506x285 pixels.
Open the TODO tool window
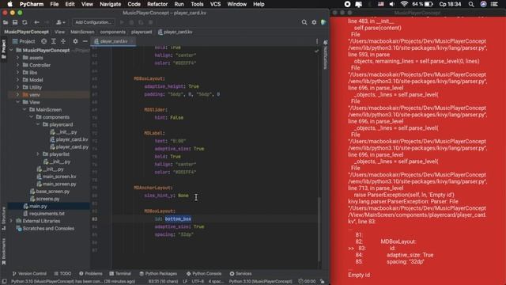tap(62, 274)
